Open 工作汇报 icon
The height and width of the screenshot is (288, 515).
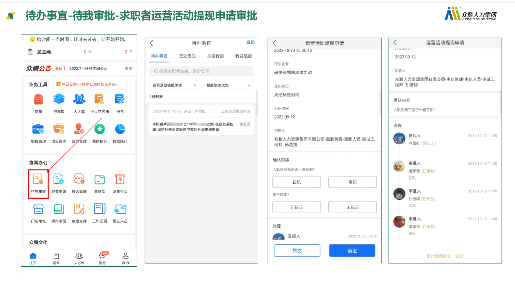(99, 209)
